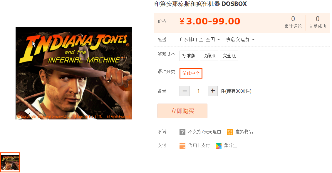
Task: Increase quantity with the plus button
Action: coord(213,91)
